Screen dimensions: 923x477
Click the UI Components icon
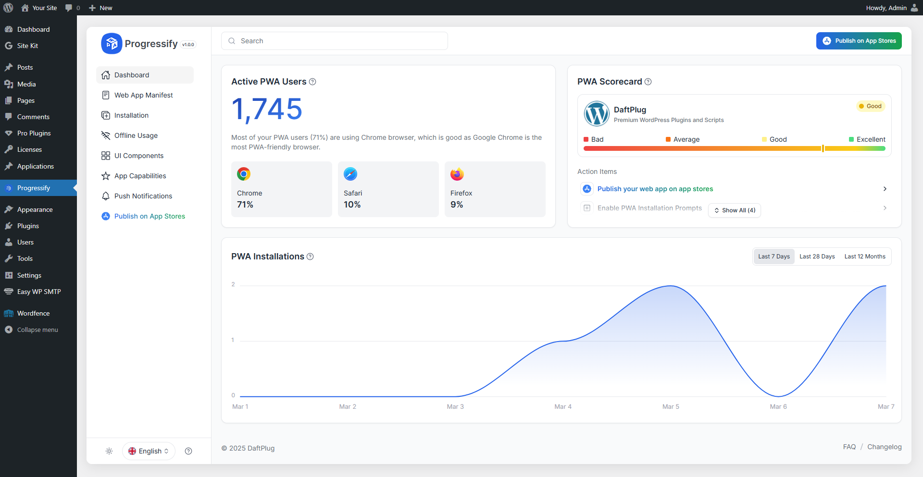point(106,156)
